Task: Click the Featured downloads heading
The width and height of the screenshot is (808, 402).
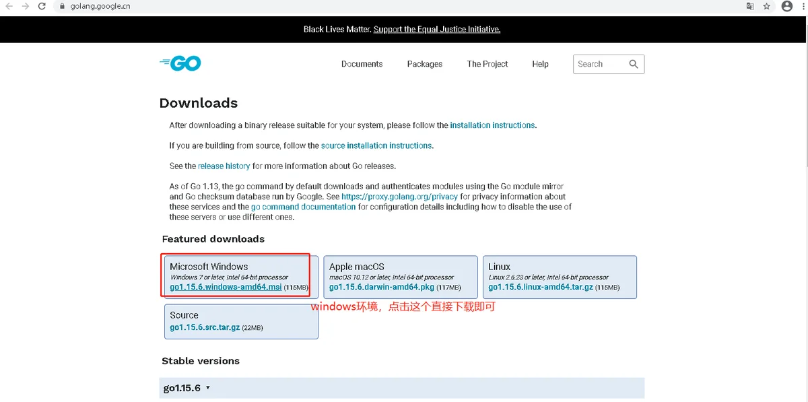Action: pyautogui.click(x=213, y=239)
